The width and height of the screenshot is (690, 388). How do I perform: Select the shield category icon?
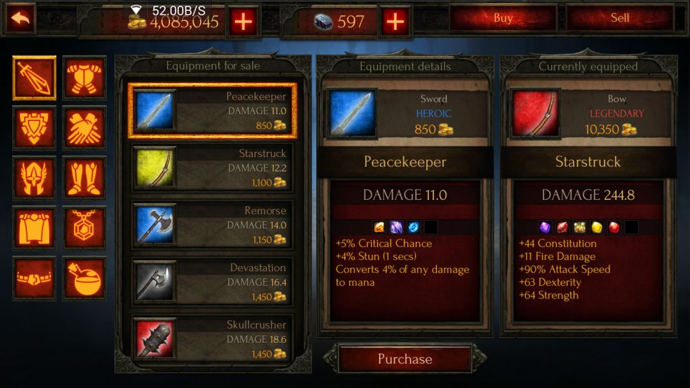(x=34, y=128)
